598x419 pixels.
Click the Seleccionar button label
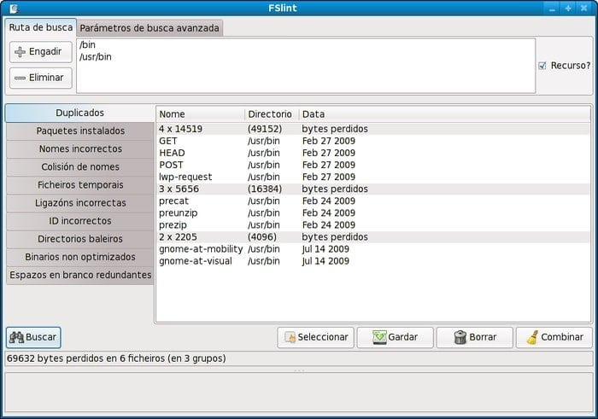point(323,337)
